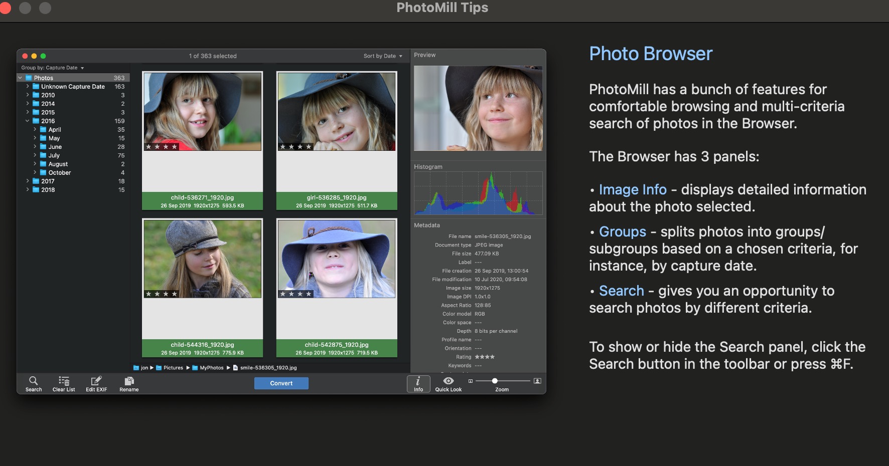
Task: Click the Preview image of the girl
Action: pos(478,108)
